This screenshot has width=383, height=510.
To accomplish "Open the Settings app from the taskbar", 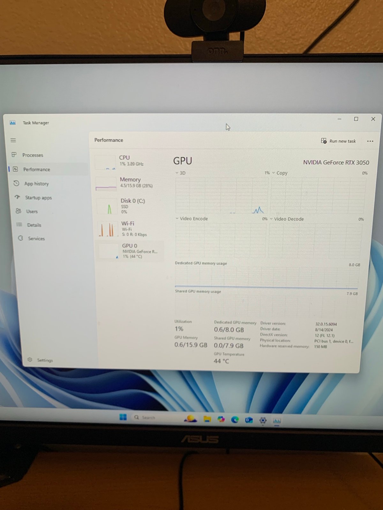I will 263,420.
